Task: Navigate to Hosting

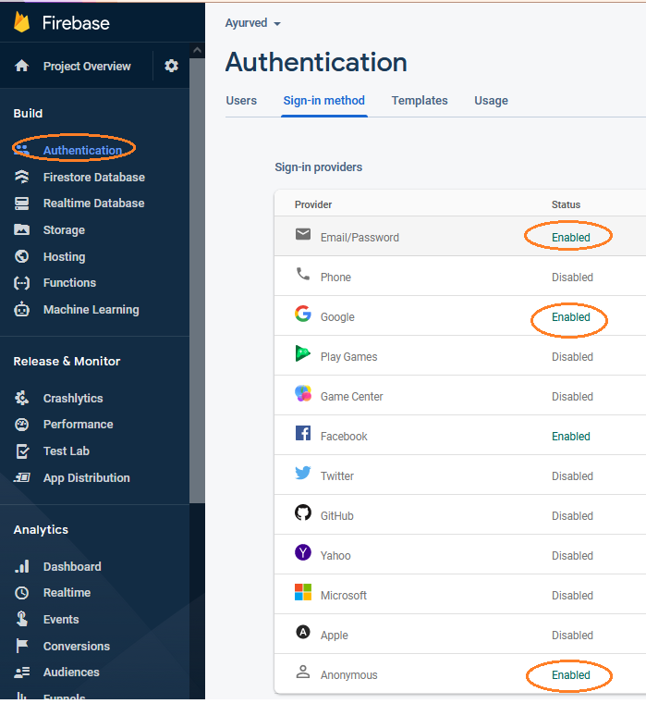Action: (x=65, y=257)
